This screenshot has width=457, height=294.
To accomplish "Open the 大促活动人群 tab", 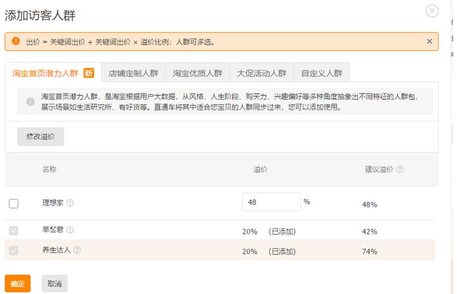I will pyautogui.click(x=262, y=73).
